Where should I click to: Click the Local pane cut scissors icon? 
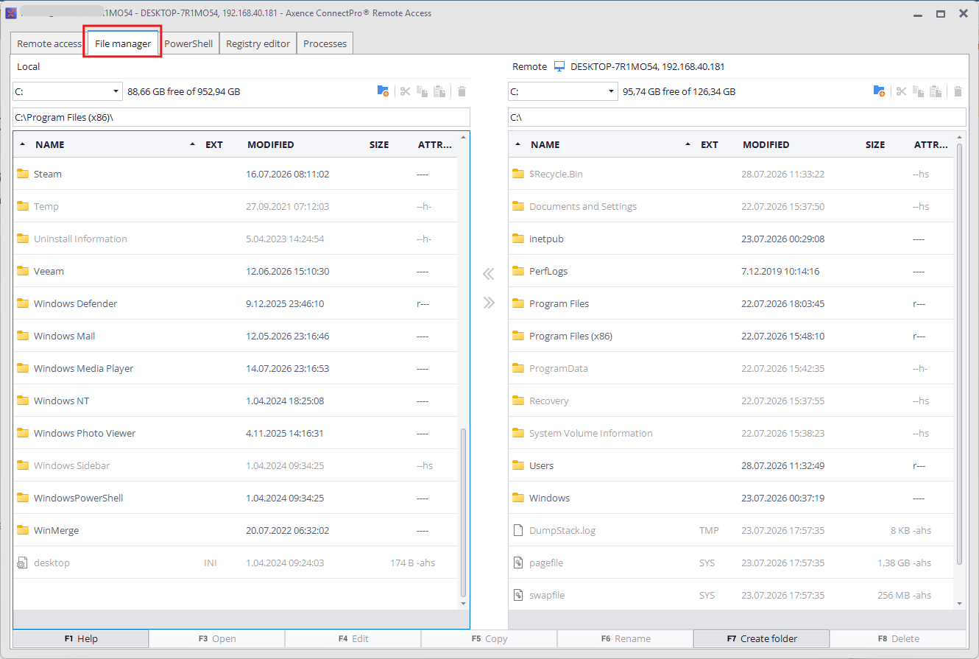[405, 91]
